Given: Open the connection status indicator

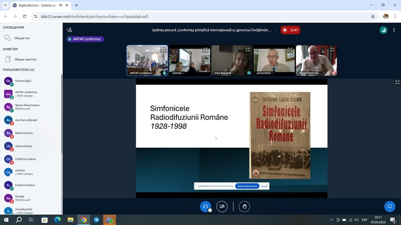Looking at the screenshot, I should pyautogui.click(x=384, y=30).
